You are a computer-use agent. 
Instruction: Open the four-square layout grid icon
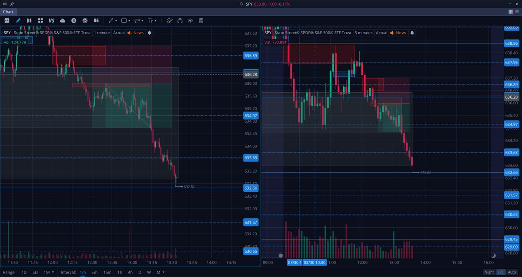[x=40, y=20]
